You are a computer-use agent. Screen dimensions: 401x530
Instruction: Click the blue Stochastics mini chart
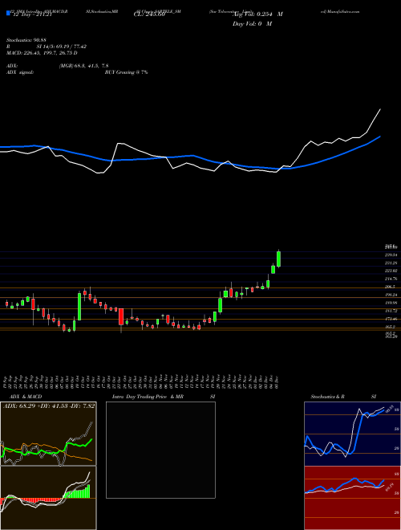click(x=352, y=434)
